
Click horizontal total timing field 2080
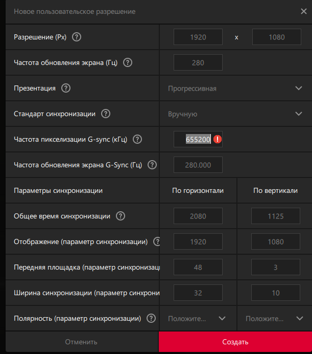[198, 216]
